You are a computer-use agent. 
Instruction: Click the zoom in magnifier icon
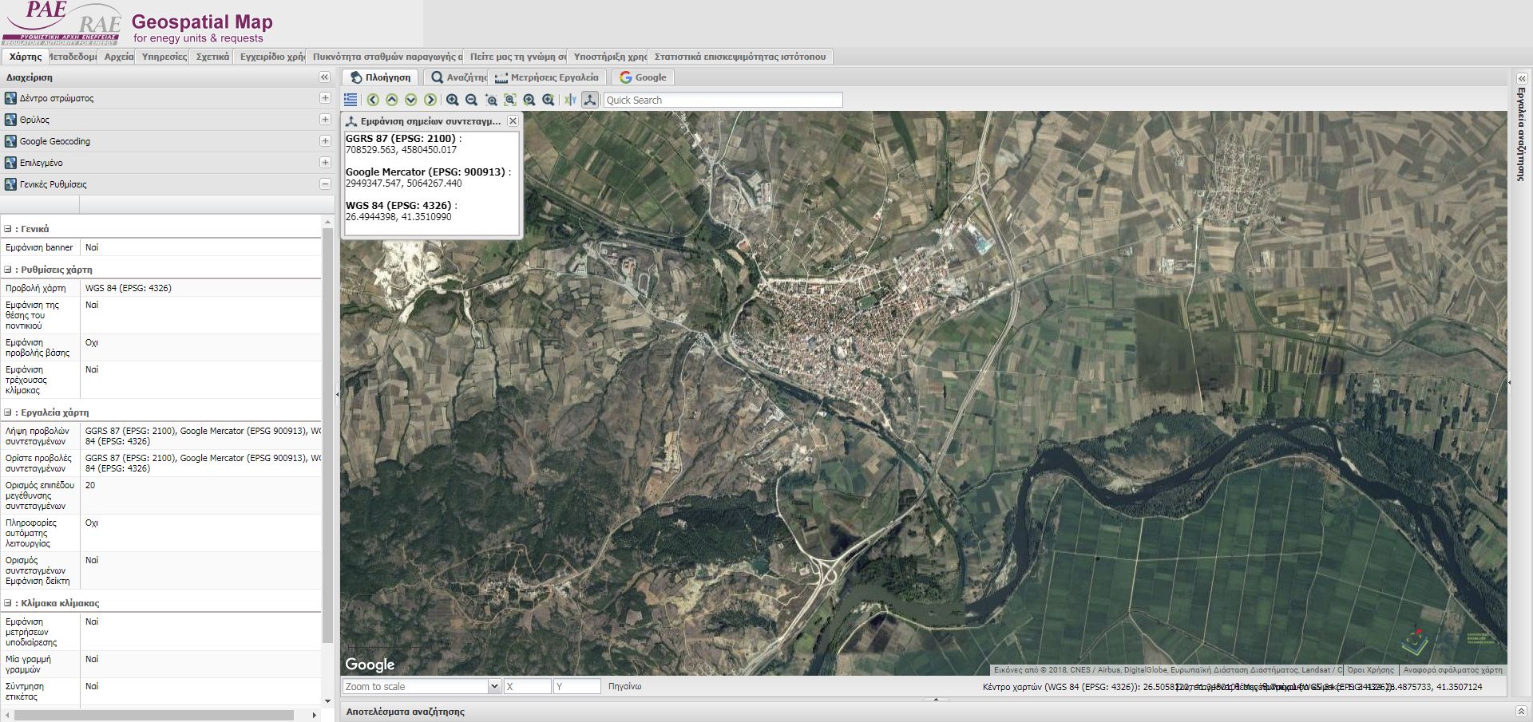click(453, 100)
